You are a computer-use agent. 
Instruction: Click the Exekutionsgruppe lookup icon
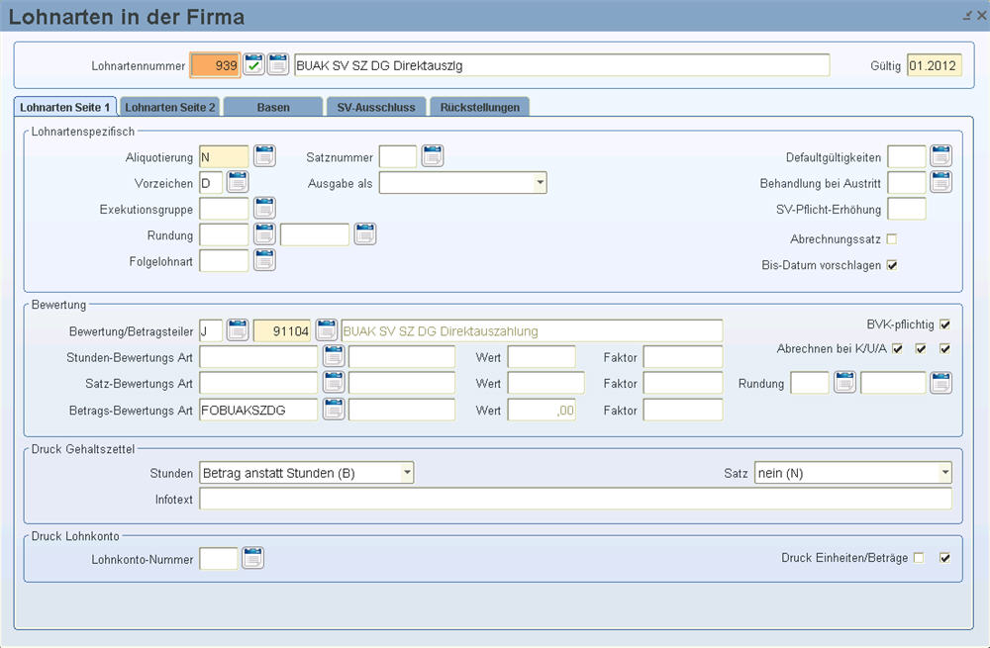click(x=264, y=208)
